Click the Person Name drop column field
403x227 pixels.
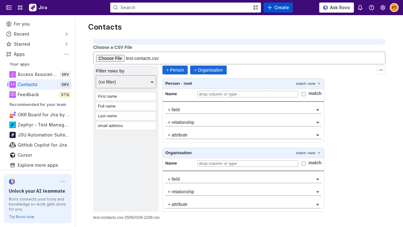(x=248, y=94)
